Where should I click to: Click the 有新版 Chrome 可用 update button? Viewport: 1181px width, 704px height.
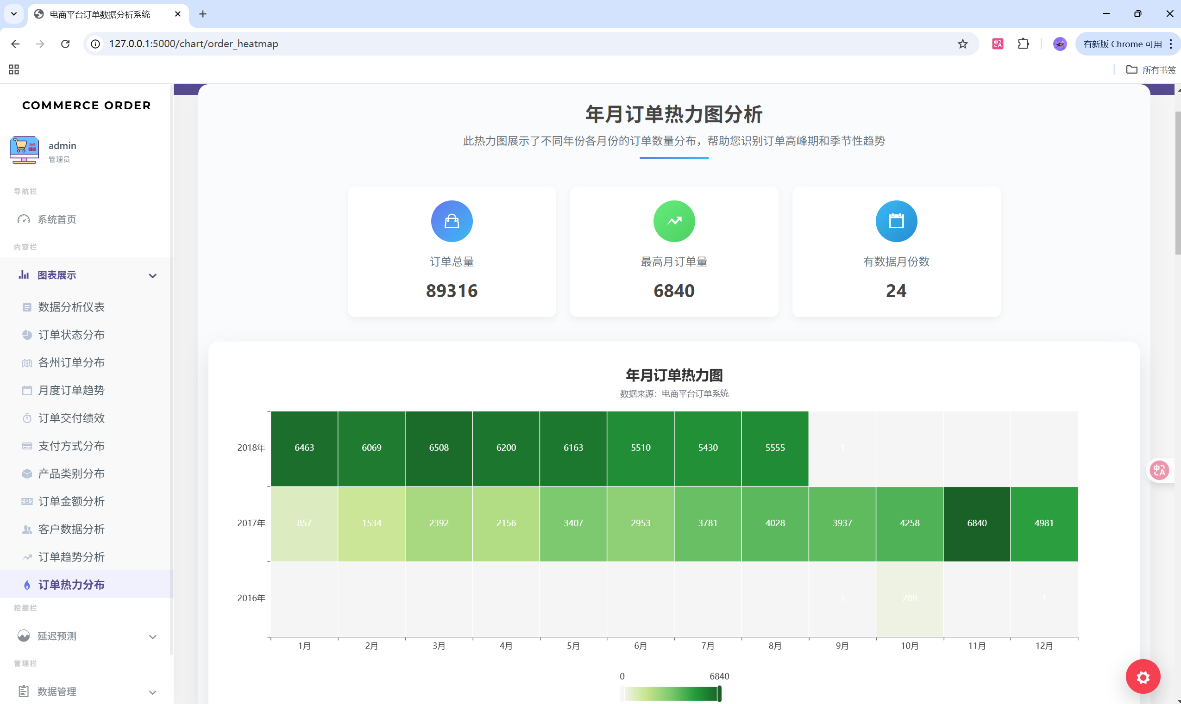pos(1122,44)
